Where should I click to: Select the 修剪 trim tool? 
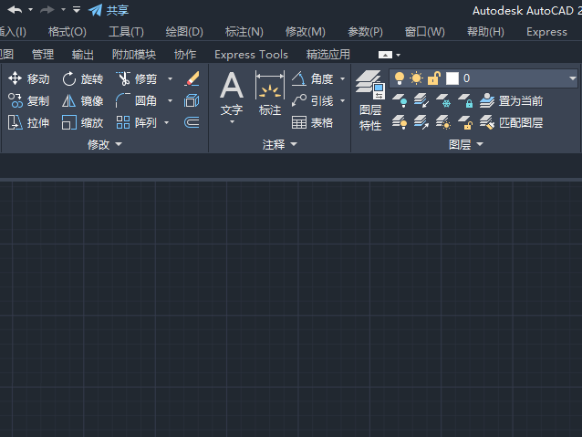137,78
